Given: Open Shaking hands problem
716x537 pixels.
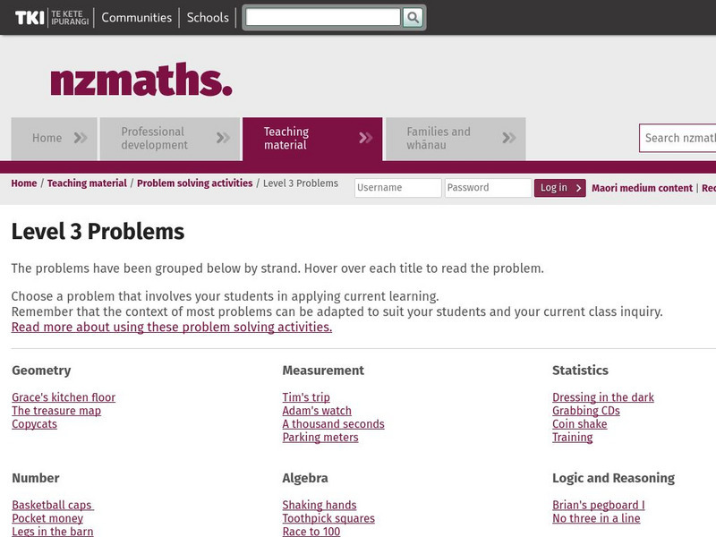Looking at the screenshot, I should coord(320,505).
